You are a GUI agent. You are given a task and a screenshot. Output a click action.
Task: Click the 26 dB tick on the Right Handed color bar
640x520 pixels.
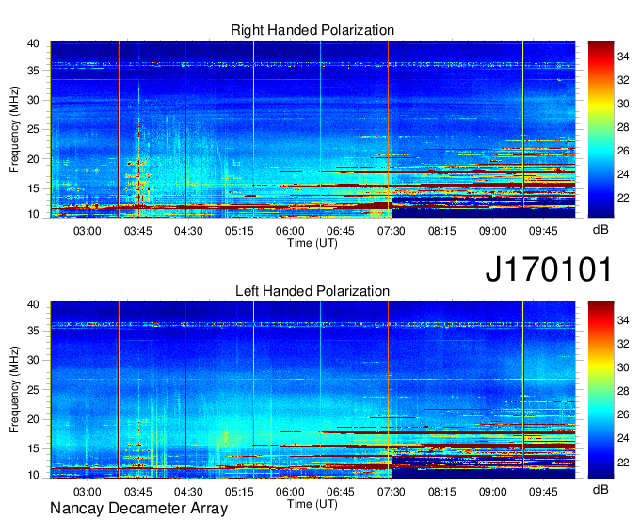[x=623, y=151]
